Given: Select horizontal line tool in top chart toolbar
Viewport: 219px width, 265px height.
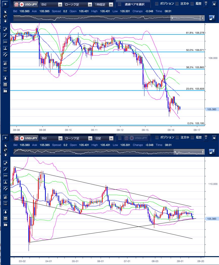Looking at the screenshot, I should [5, 42].
